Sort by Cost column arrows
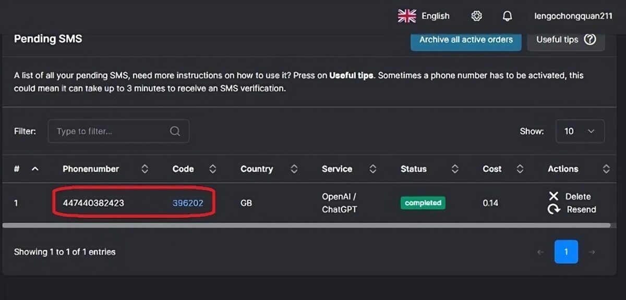The height and width of the screenshot is (300, 626). point(520,169)
